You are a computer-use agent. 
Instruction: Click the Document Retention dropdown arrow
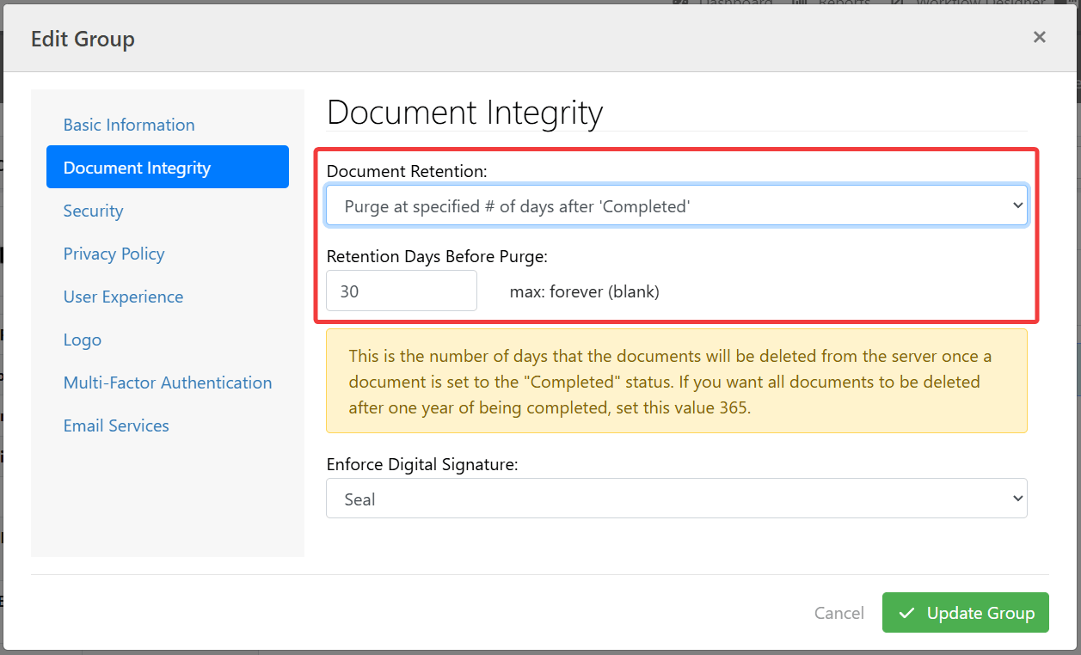click(1017, 206)
